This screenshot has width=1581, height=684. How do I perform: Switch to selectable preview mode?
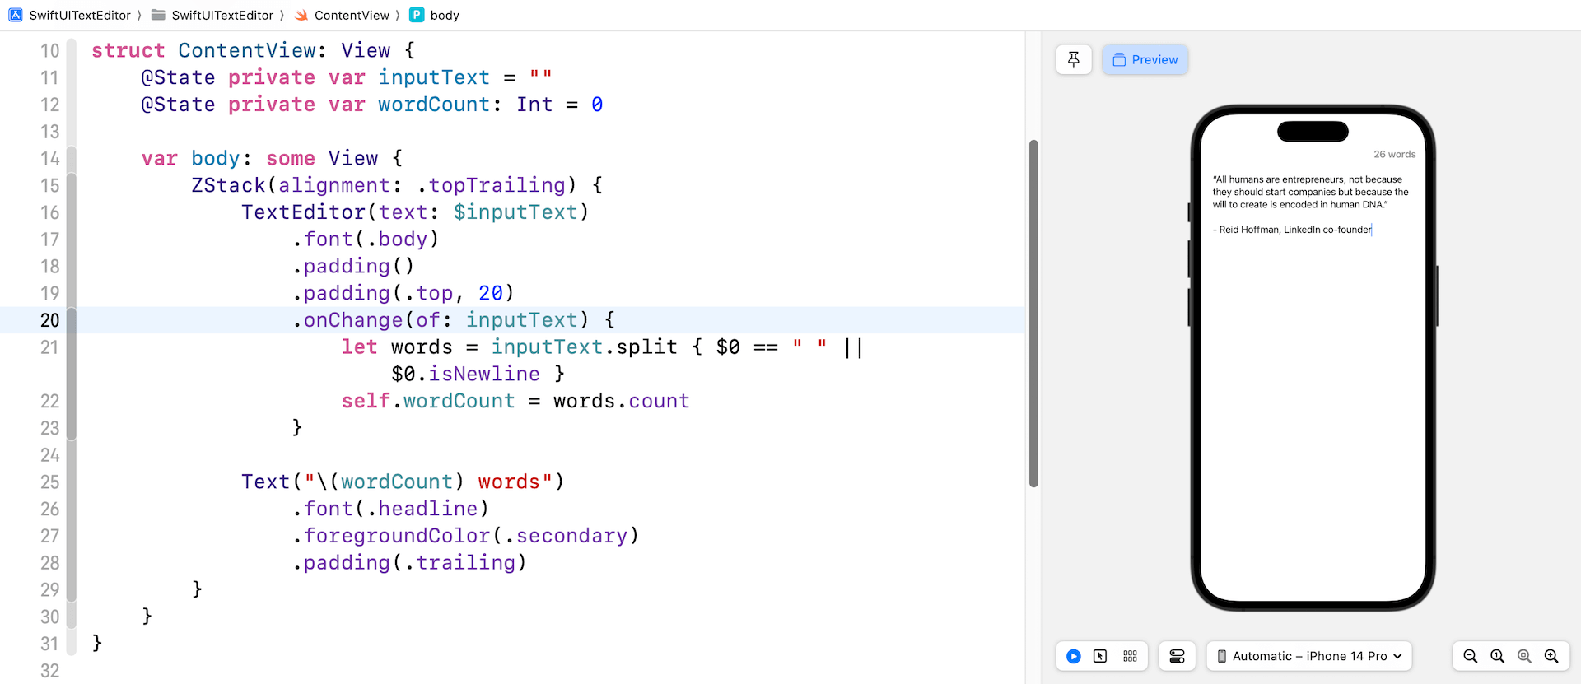[x=1100, y=656]
